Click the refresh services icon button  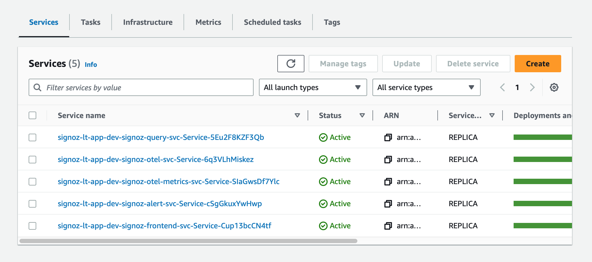click(x=291, y=64)
